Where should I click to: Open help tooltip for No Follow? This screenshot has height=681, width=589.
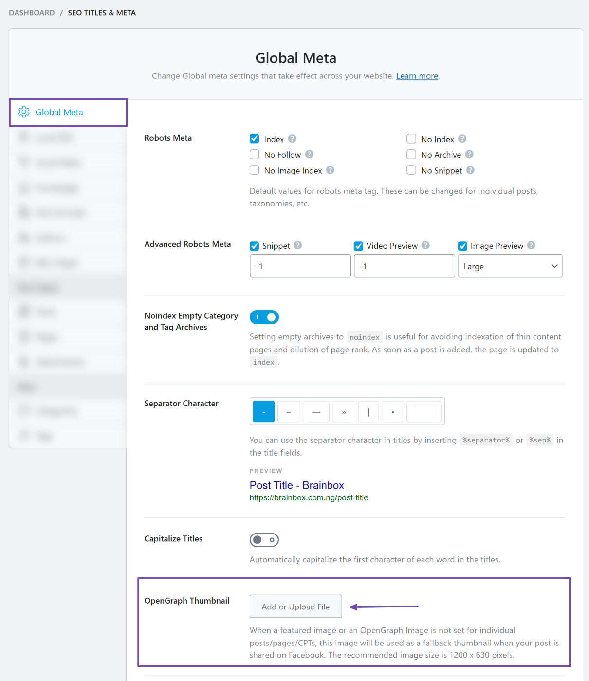coord(309,154)
